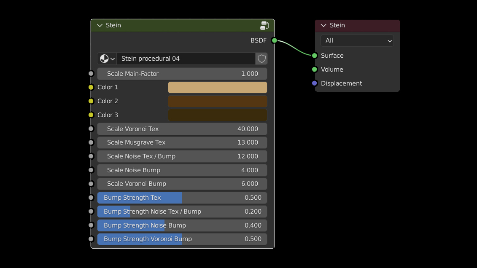477x268 pixels.
Task: Click the Scale Voronoi Tex value field
Action: coord(182,129)
